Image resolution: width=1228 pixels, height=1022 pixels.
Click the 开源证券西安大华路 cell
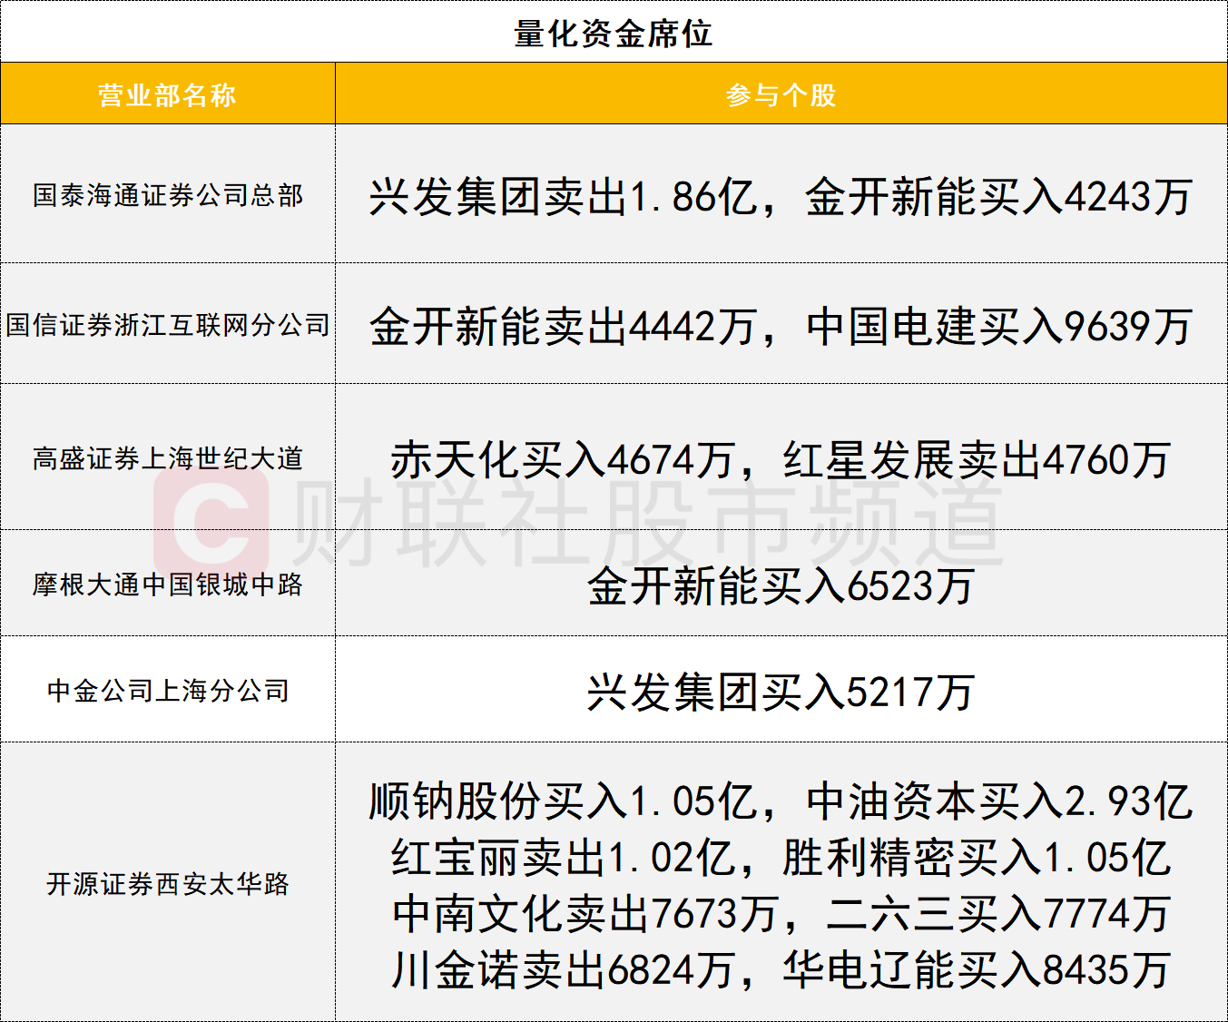coord(168,883)
